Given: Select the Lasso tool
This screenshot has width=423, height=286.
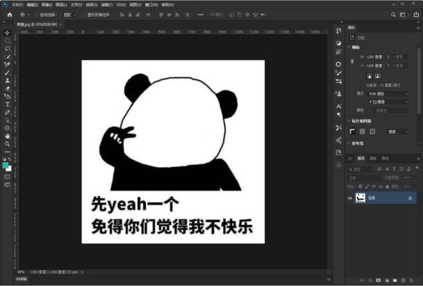Looking at the screenshot, I should click(x=7, y=49).
